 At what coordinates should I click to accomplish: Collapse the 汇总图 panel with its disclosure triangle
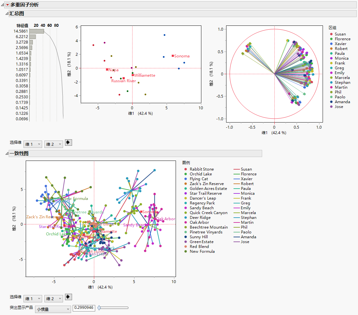[7, 14]
